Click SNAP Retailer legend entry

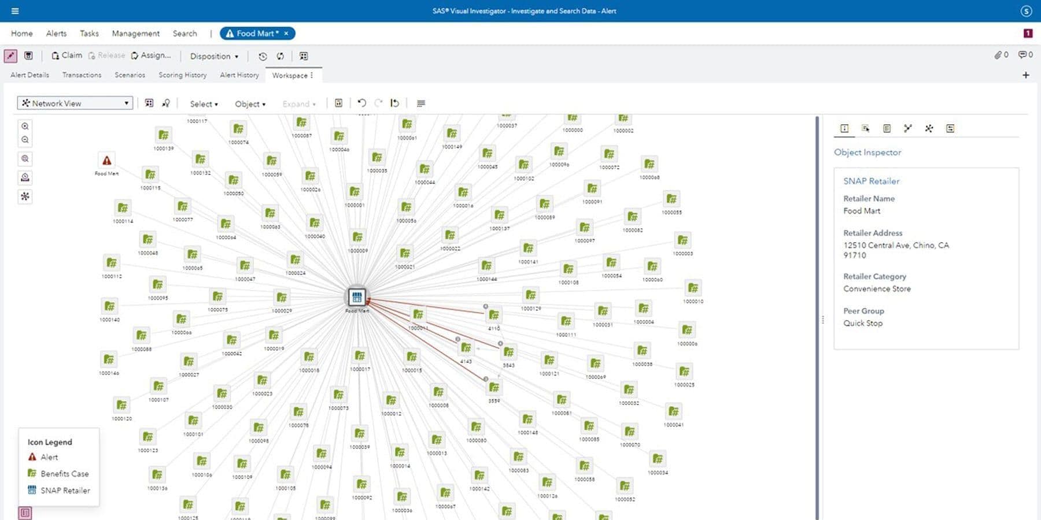tap(58, 491)
